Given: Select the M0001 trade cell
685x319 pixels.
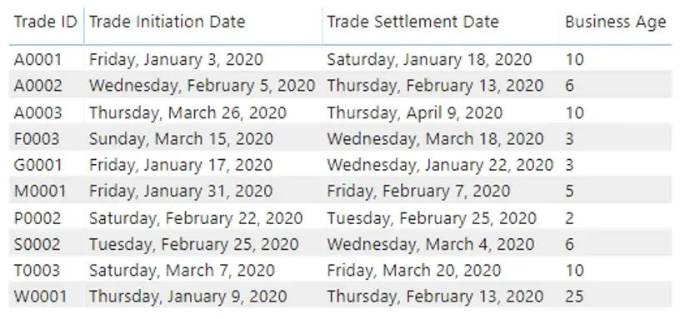Looking at the screenshot, I should (40, 191).
